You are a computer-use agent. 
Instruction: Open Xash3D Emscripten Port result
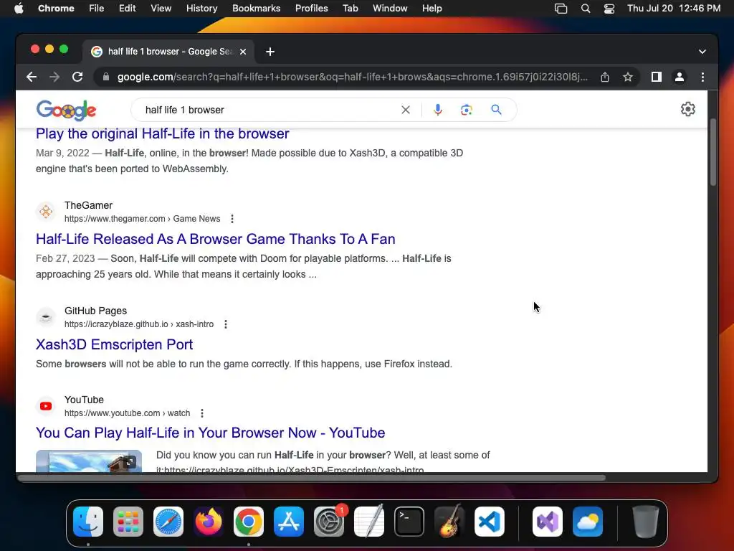click(x=114, y=344)
